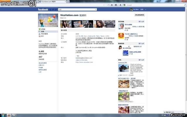Click the Google search bar magnifier icon
Image resolution: width=187 pixels, height=117 pixels.
(185, 5)
